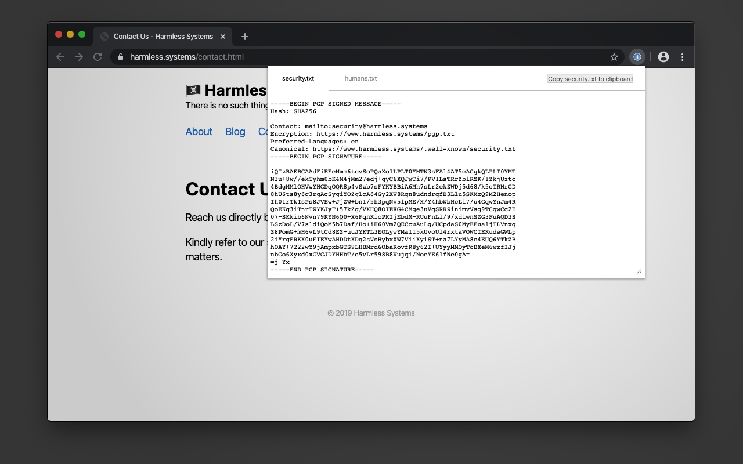Visit the Blog link
This screenshot has width=743, height=464.
tap(235, 132)
